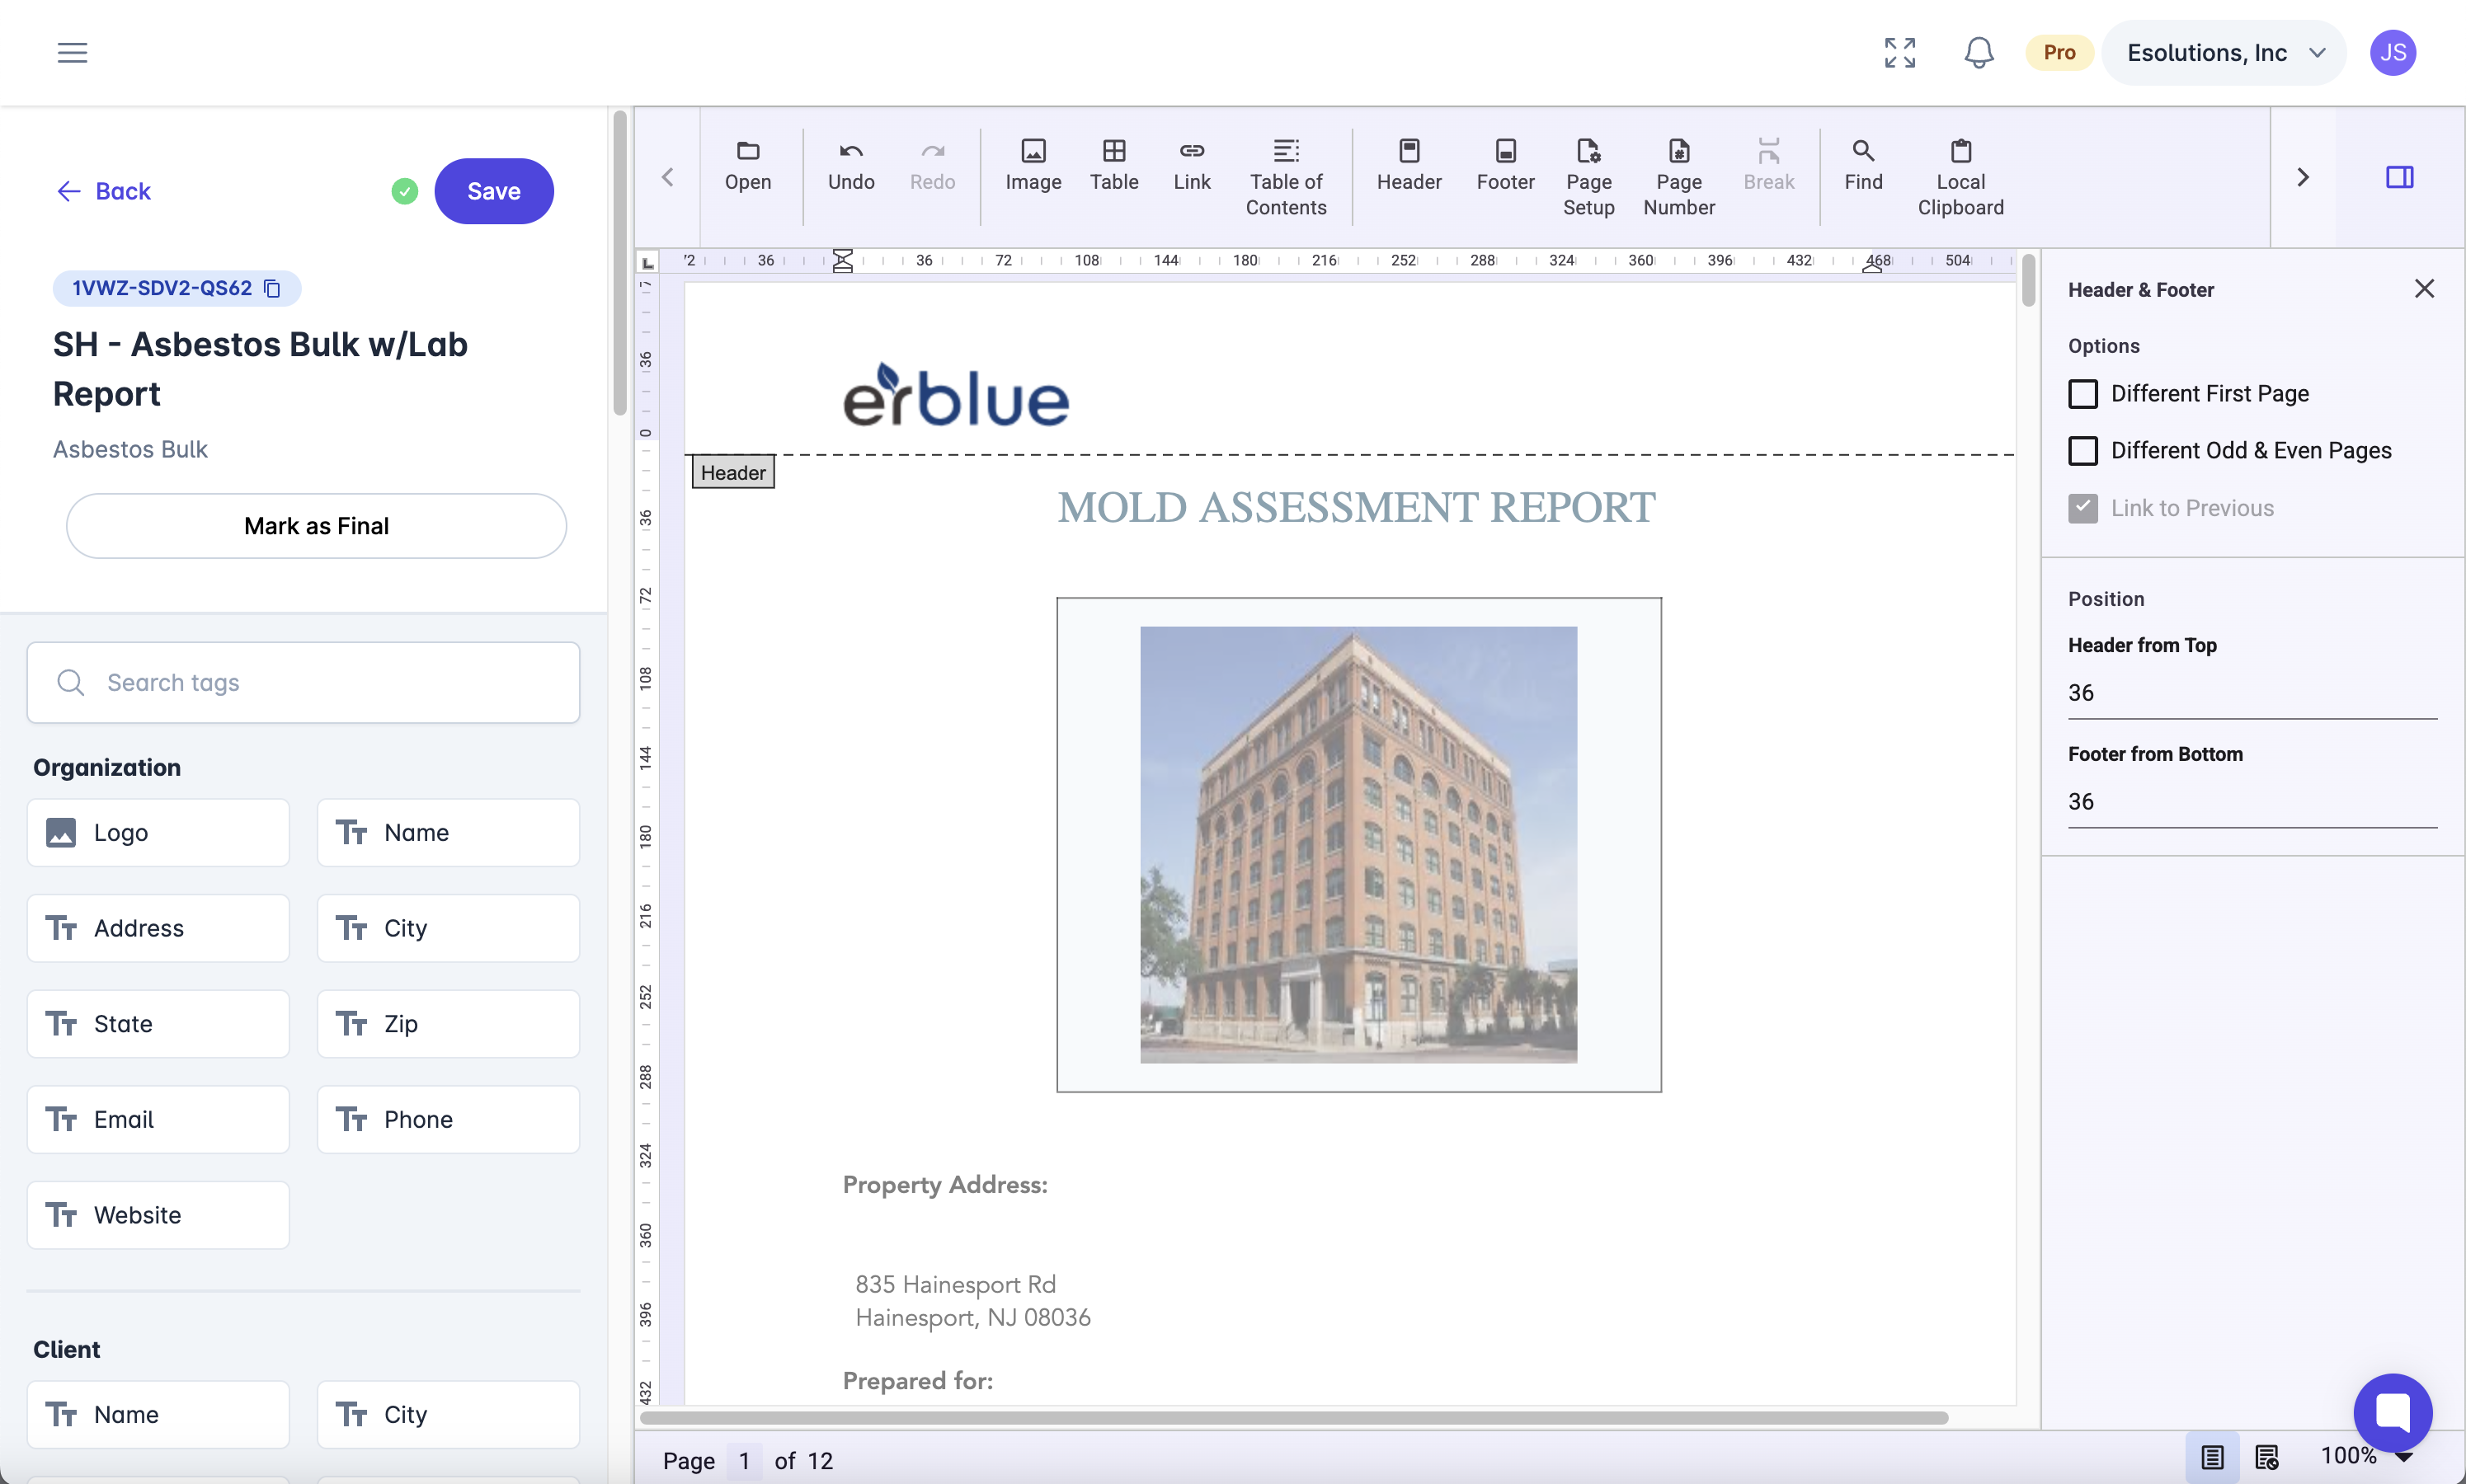
Task: Open the Esolutions, Inc account dropdown
Action: point(2224,52)
